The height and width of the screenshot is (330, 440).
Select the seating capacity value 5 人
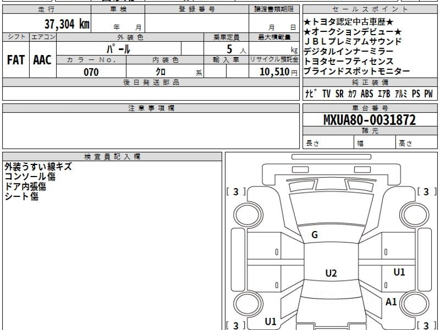tap(236, 49)
